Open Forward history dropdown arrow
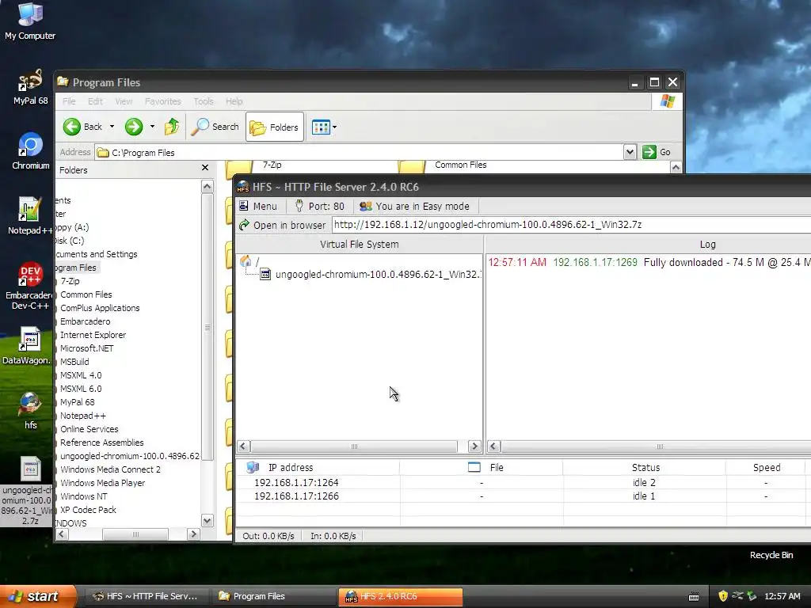This screenshot has width=811, height=608. click(x=152, y=127)
